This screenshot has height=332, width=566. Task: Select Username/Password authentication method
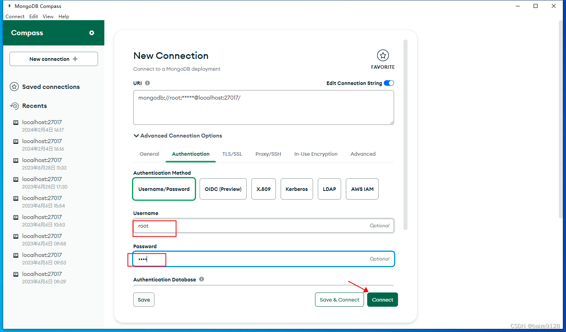(x=164, y=189)
